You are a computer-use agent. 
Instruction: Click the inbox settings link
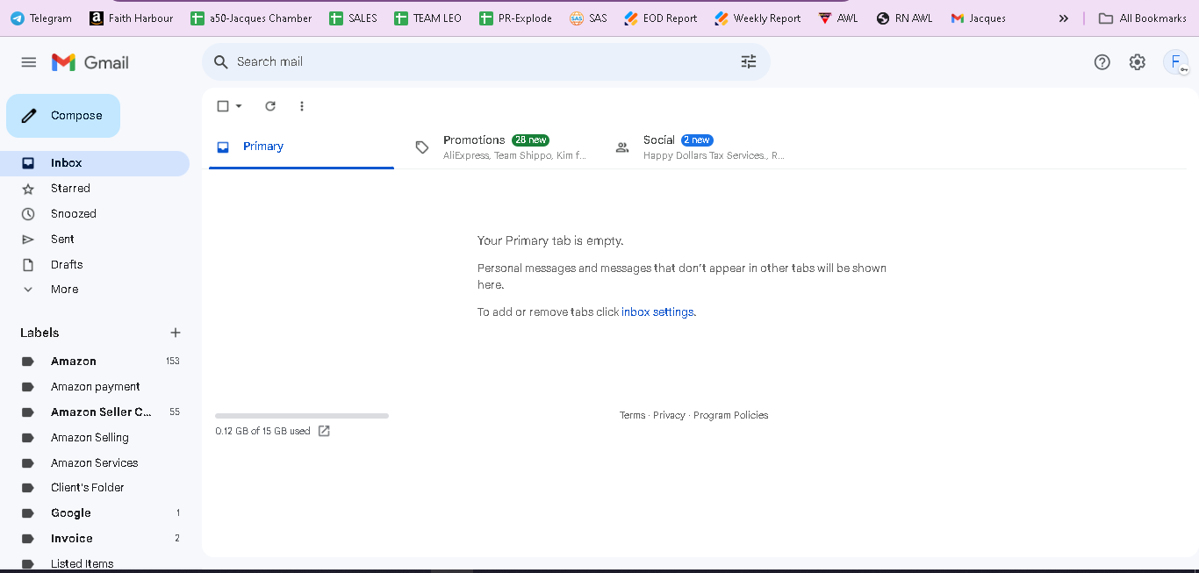[x=657, y=312]
